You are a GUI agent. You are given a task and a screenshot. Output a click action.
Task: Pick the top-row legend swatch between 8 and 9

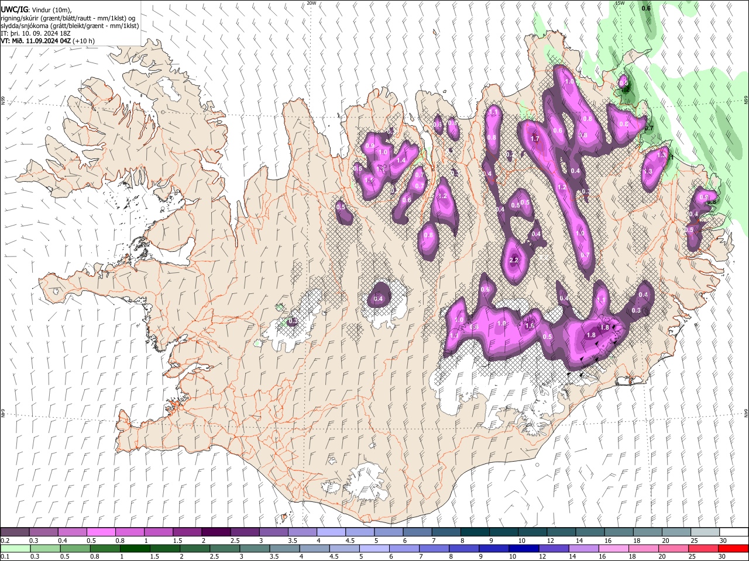tap(475, 532)
